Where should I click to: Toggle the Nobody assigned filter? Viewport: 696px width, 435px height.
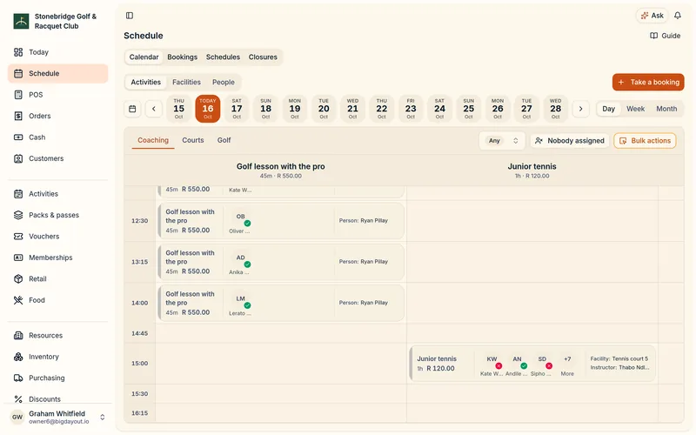click(x=570, y=141)
